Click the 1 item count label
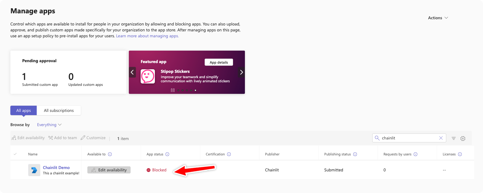Viewport: 483px width, 193px height. tap(123, 139)
